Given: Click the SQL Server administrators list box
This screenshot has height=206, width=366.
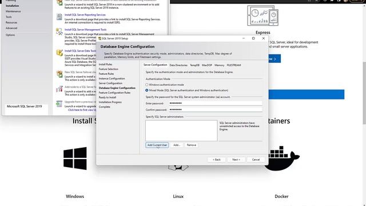Looking at the screenshot, I should pos(181,130).
